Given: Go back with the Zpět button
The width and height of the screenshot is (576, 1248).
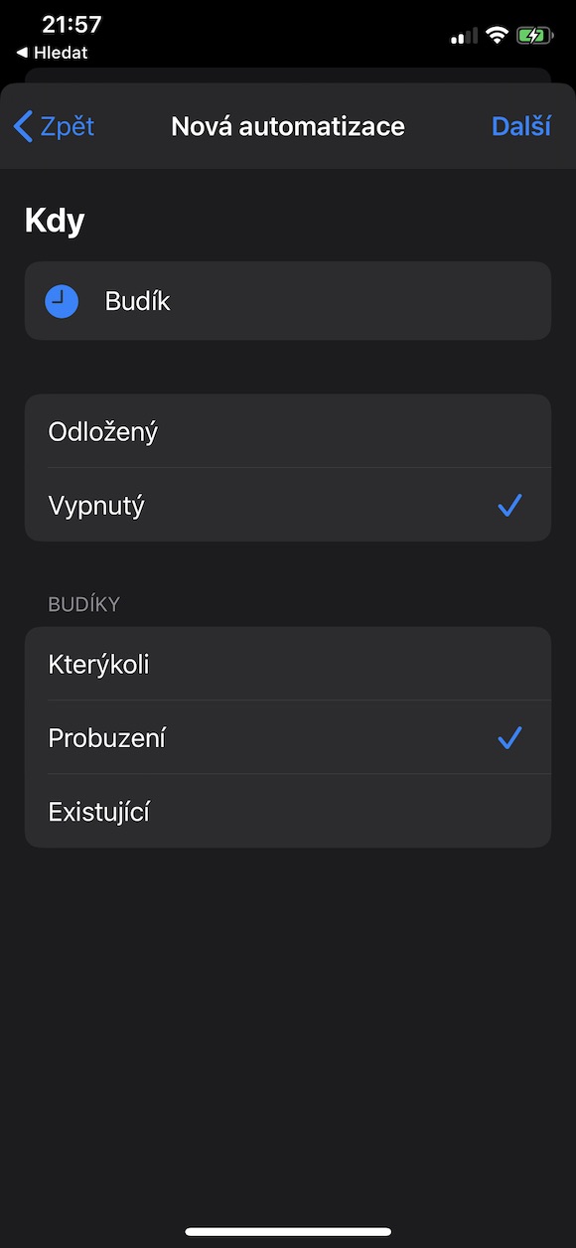Looking at the screenshot, I should click(x=54, y=126).
